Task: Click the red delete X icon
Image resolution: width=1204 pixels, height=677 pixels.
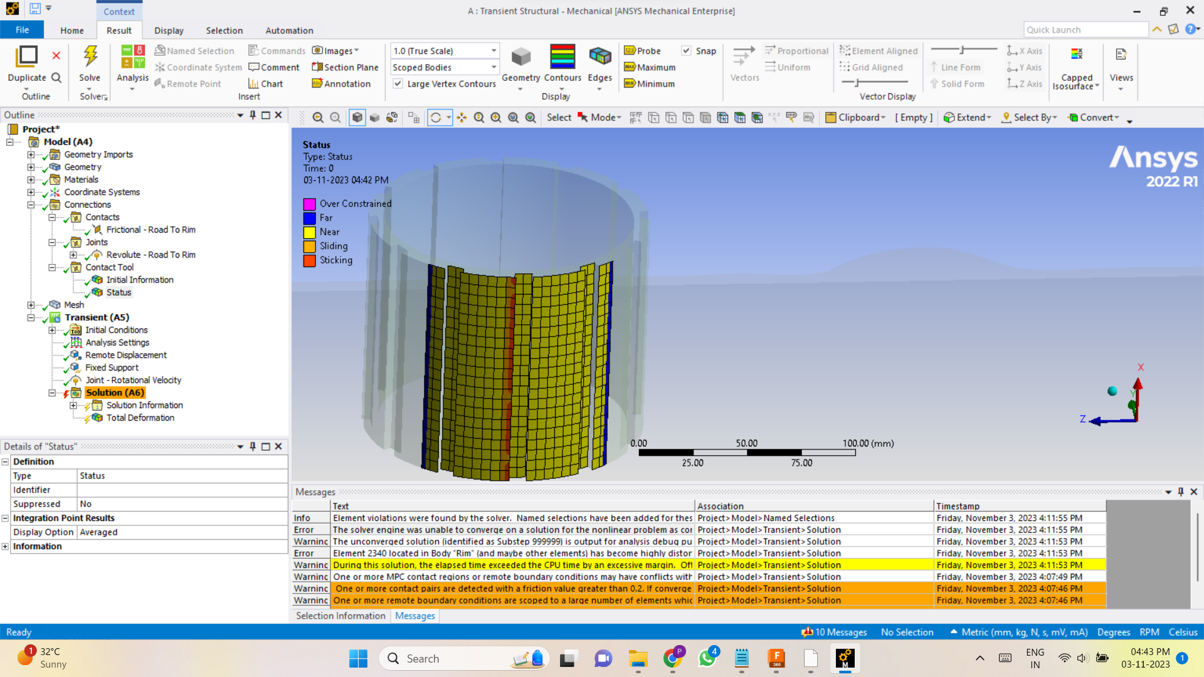Action: (x=56, y=55)
